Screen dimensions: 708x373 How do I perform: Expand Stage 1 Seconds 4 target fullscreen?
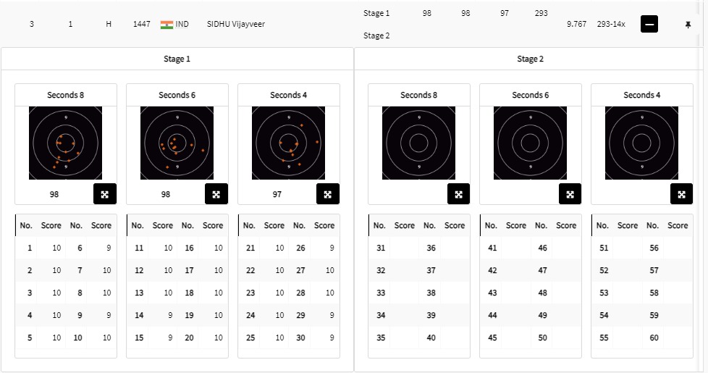[328, 194]
